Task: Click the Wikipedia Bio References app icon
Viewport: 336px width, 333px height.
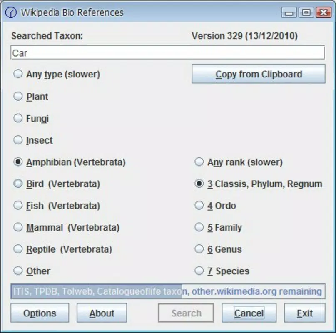Action: (x=11, y=12)
